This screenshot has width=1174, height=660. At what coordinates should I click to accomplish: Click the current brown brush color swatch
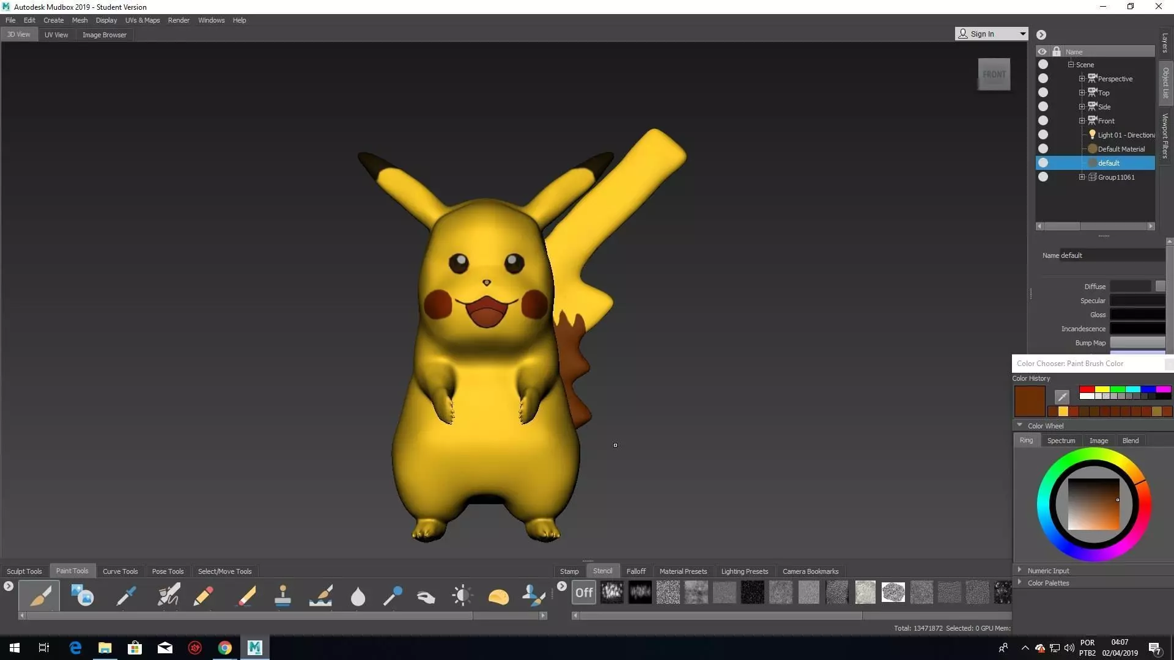1030,401
